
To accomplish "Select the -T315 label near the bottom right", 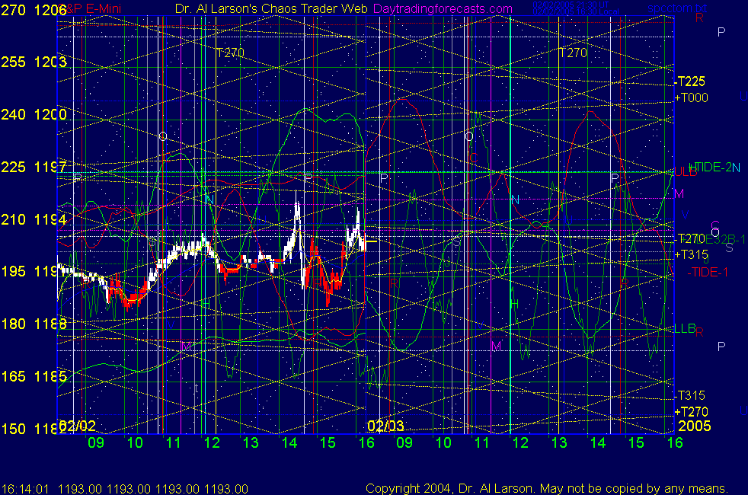I will tap(690, 396).
